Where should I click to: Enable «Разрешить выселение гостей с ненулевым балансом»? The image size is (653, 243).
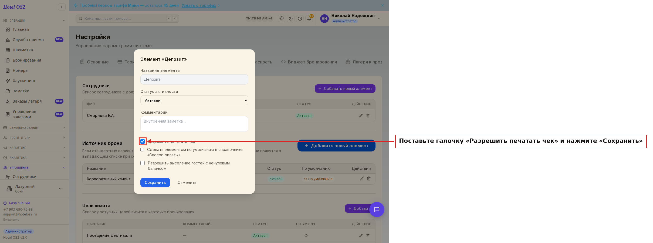coord(143,163)
